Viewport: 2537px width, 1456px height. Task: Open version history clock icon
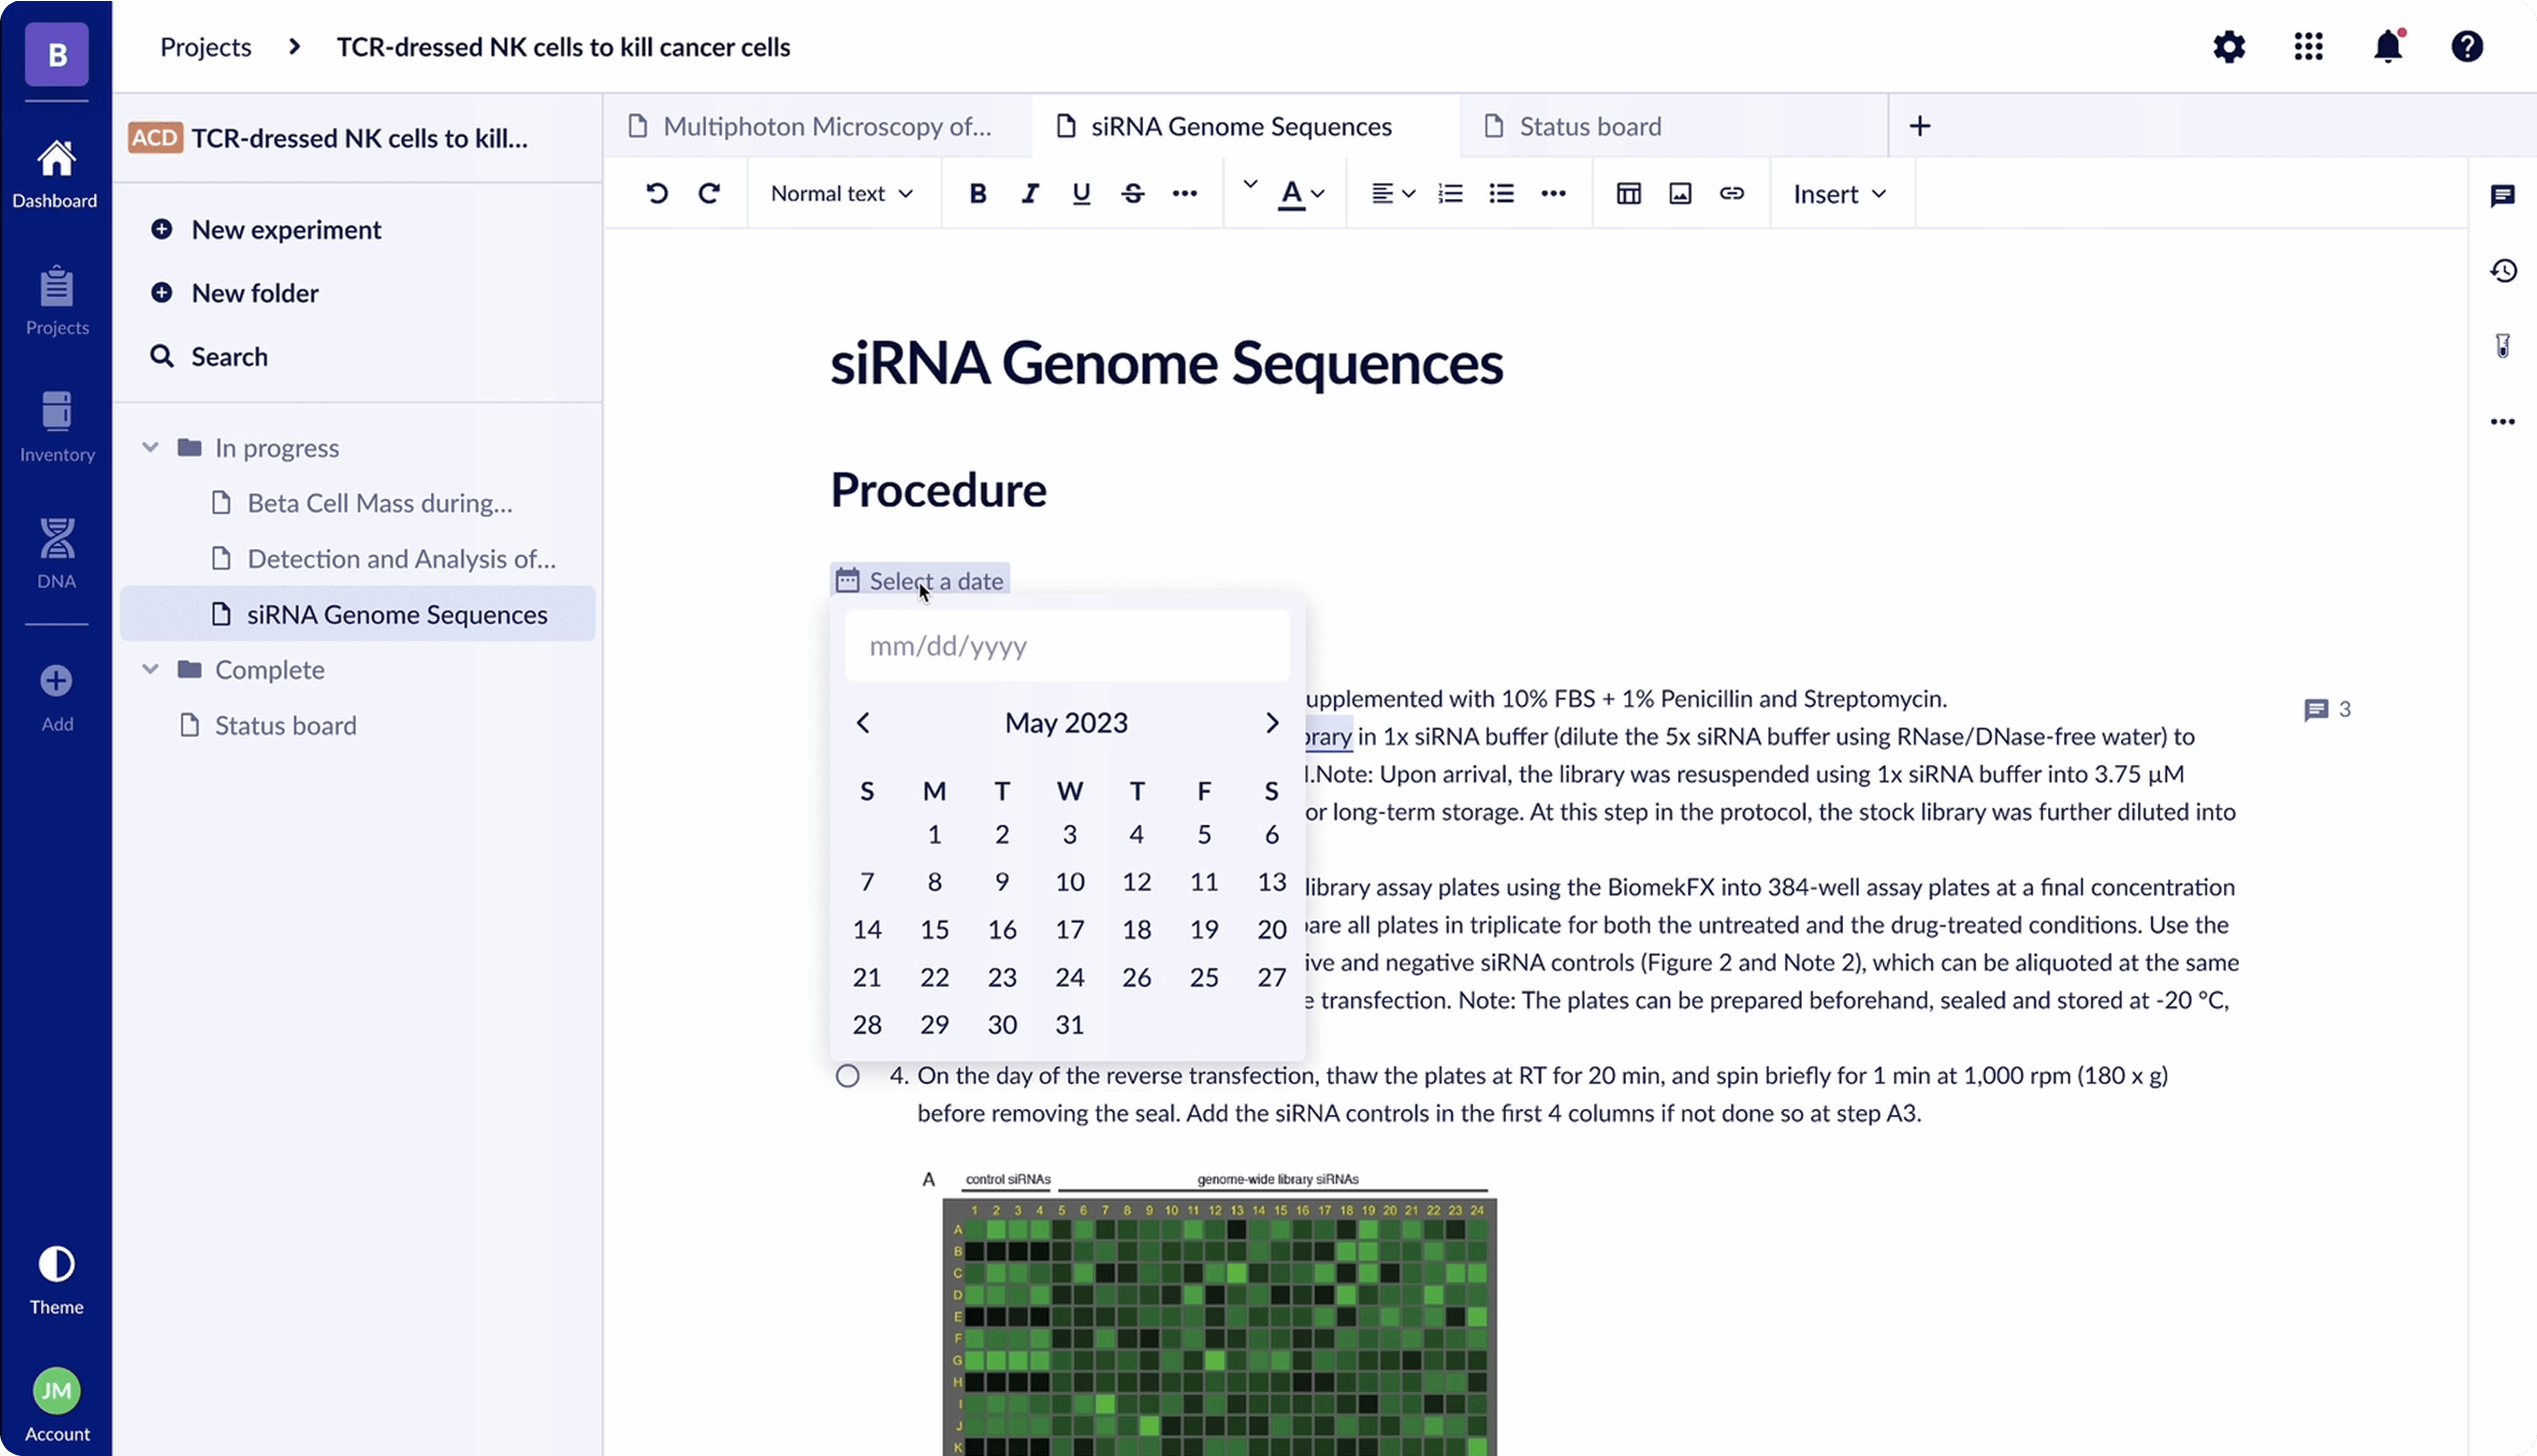[x=2502, y=271]
